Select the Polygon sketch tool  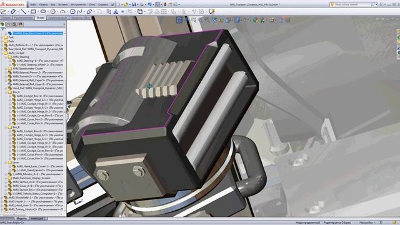72,11
